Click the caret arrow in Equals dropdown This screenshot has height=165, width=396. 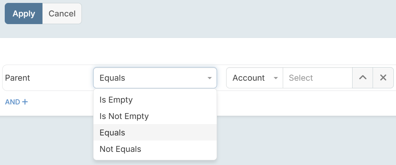point(210,78)
